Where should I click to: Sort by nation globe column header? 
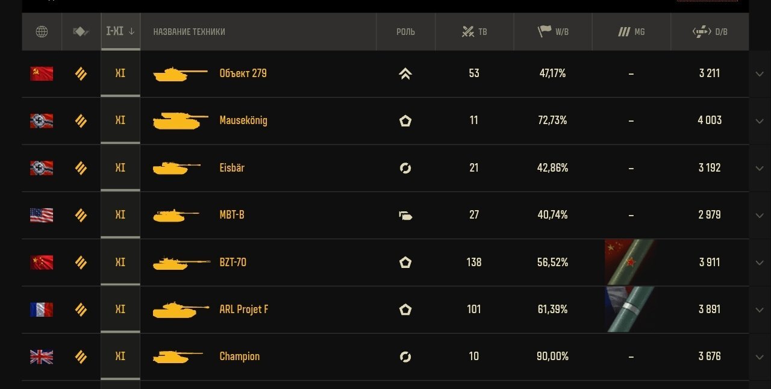tap(42, 31)
